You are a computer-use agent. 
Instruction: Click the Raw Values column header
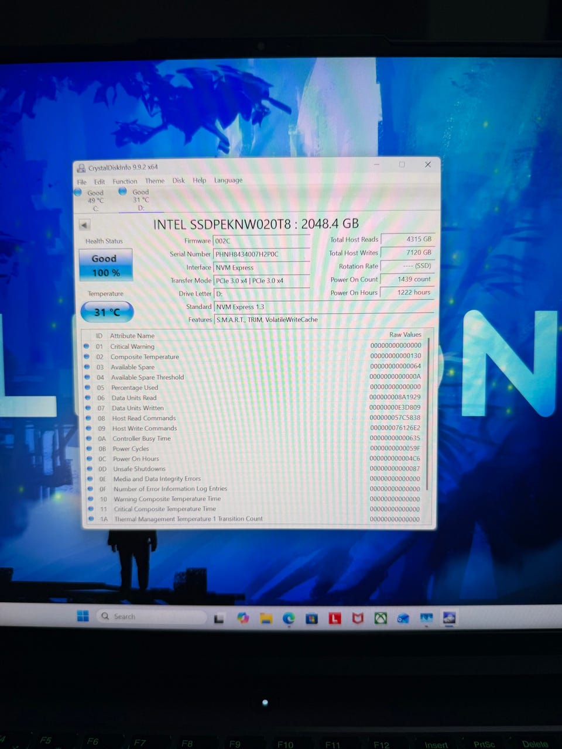[x=405, y=335]
